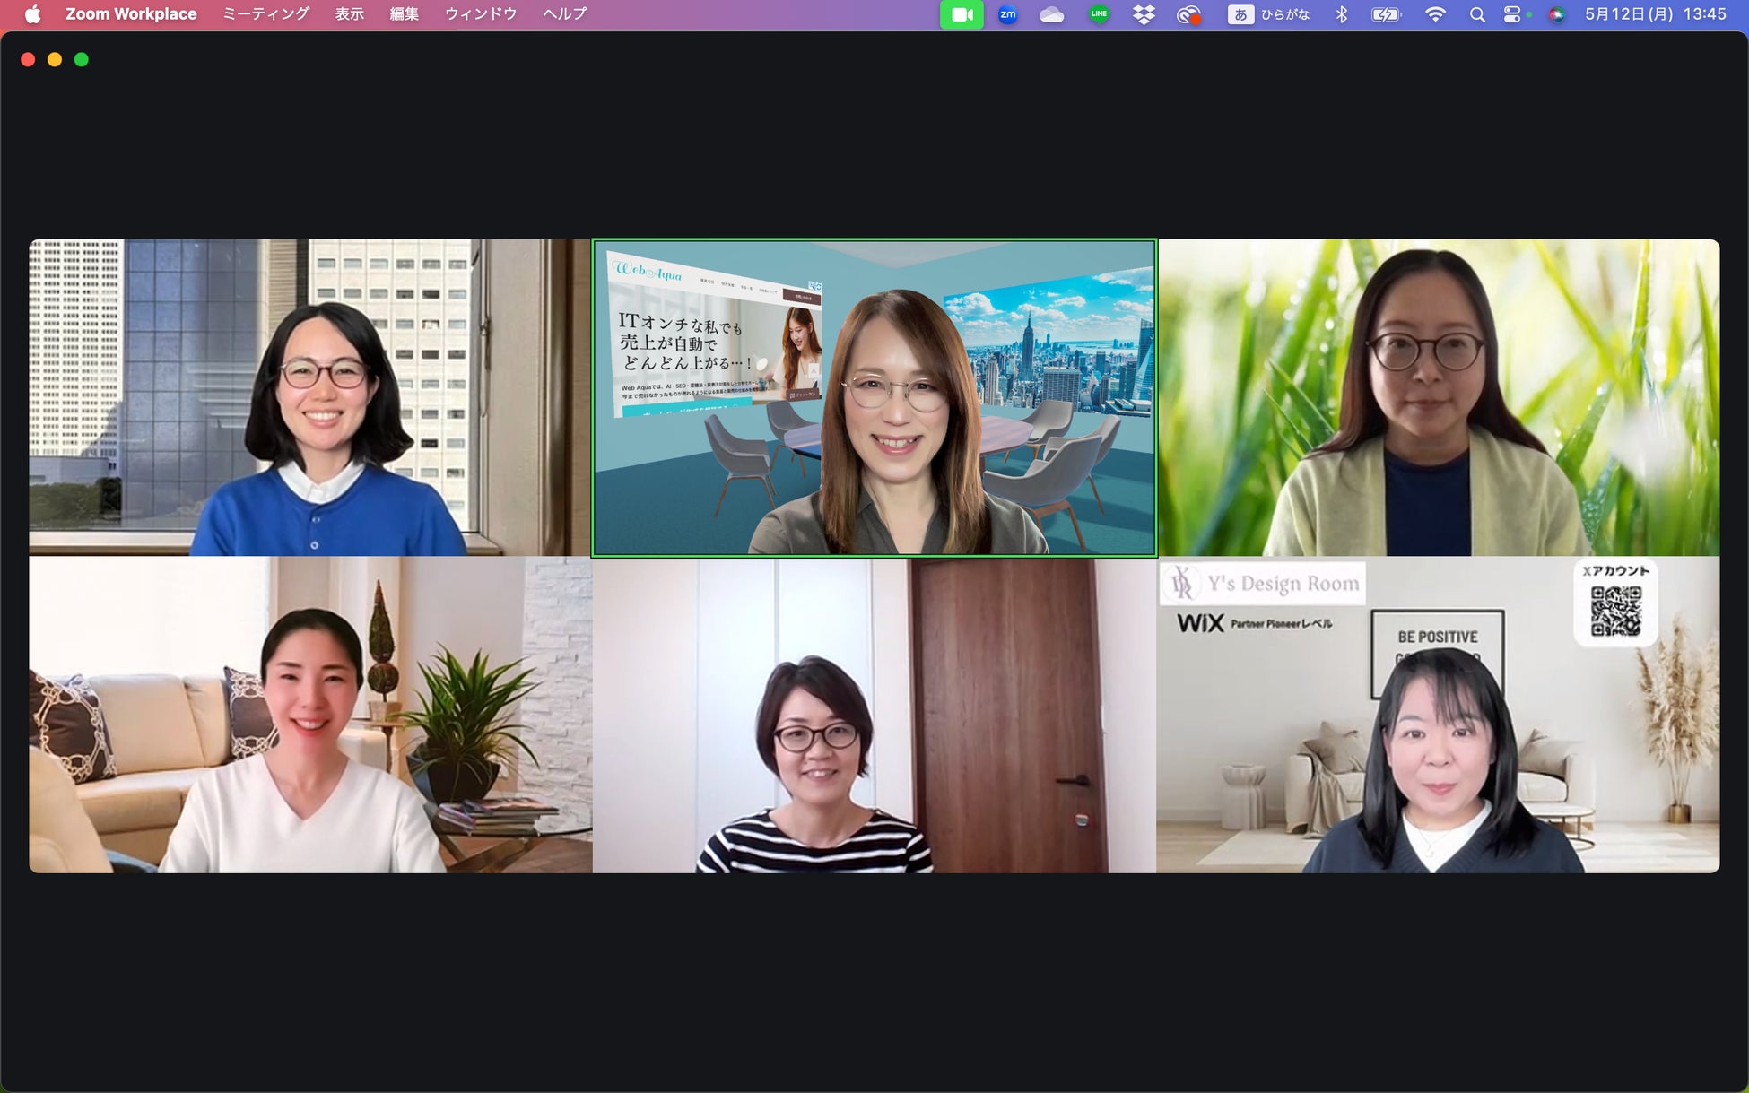Screen dimensions: 1749x1093
Task: Open the Dropbox menu bar icon
Action: pos(1144,14)
